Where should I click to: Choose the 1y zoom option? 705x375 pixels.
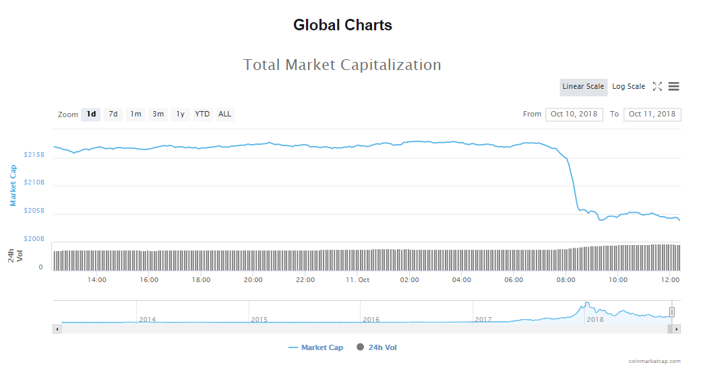coord(180,114)
